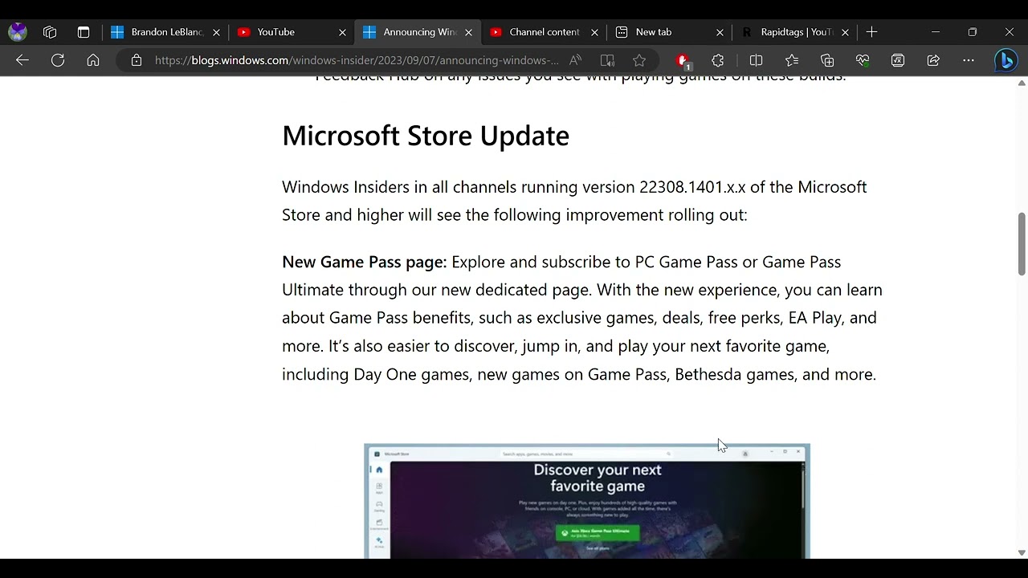This screenshot has height=578, width=1028.
Task: Open the Edge profile avatar
Action: point(18,32)
